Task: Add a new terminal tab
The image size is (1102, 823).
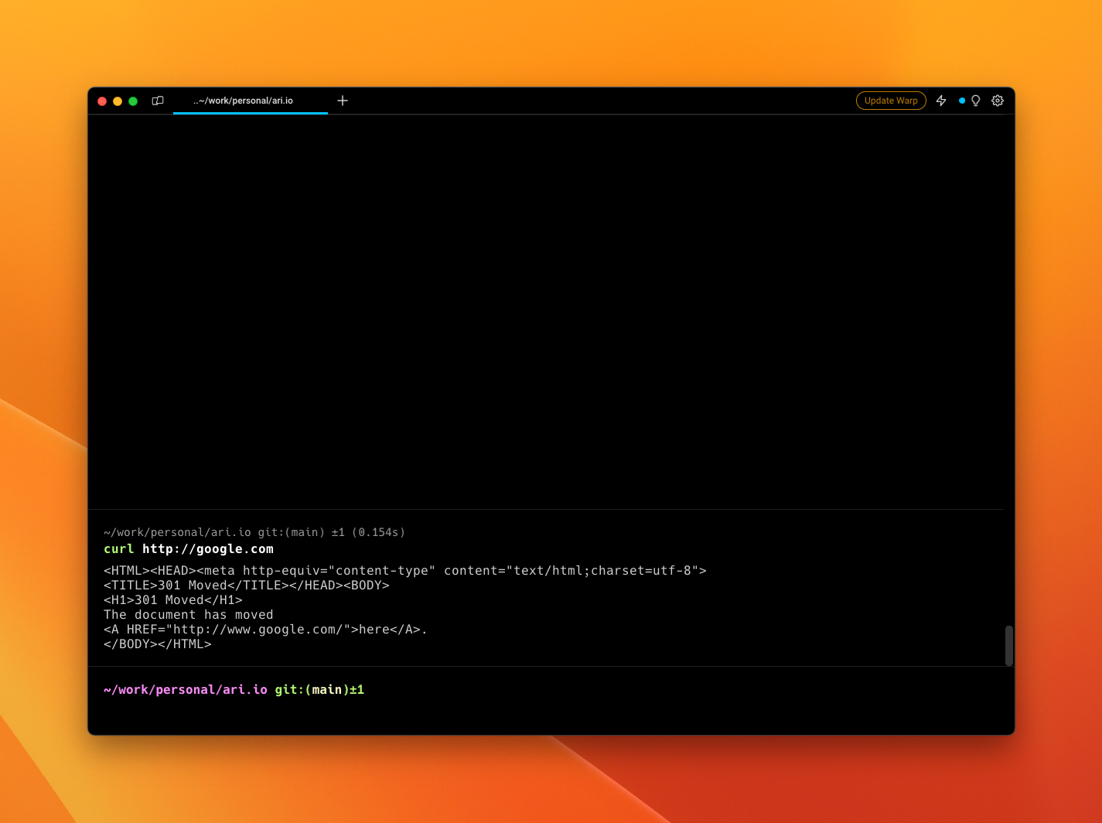Action: click(x=343, y=101)
